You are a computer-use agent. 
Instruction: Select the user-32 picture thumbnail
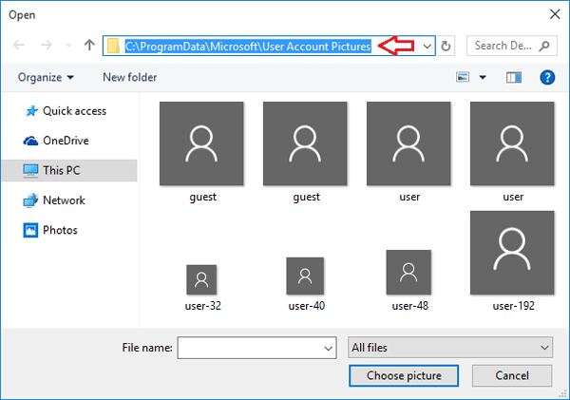pos(200,279)
